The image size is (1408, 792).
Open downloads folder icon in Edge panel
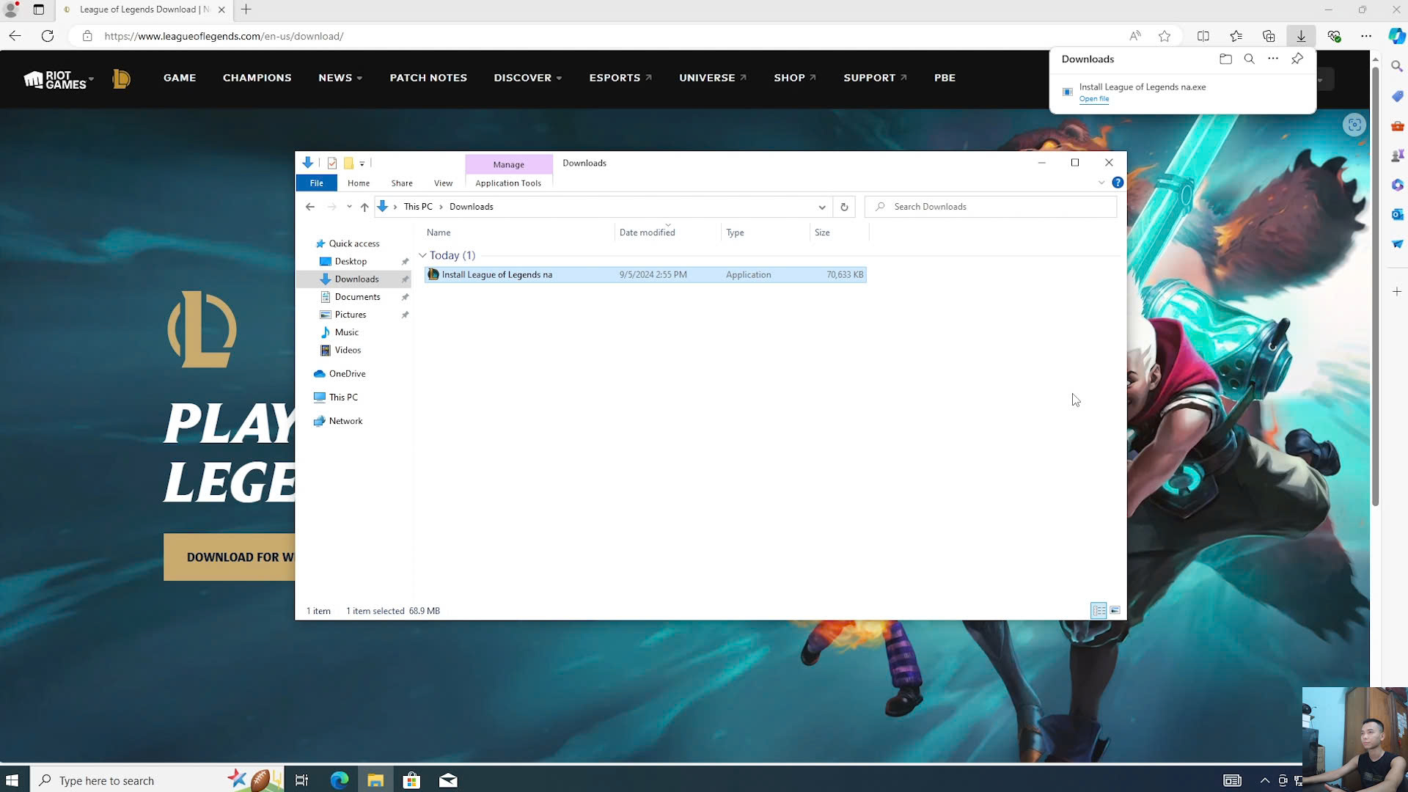point(1225,59)
